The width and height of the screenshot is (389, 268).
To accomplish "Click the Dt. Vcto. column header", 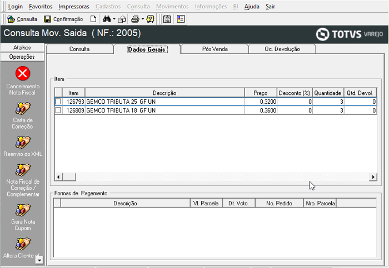I will 238,203.
